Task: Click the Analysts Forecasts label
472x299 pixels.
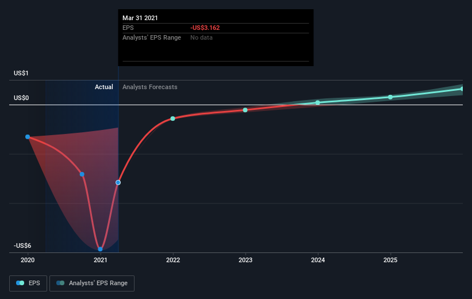Action: [150, 87]
